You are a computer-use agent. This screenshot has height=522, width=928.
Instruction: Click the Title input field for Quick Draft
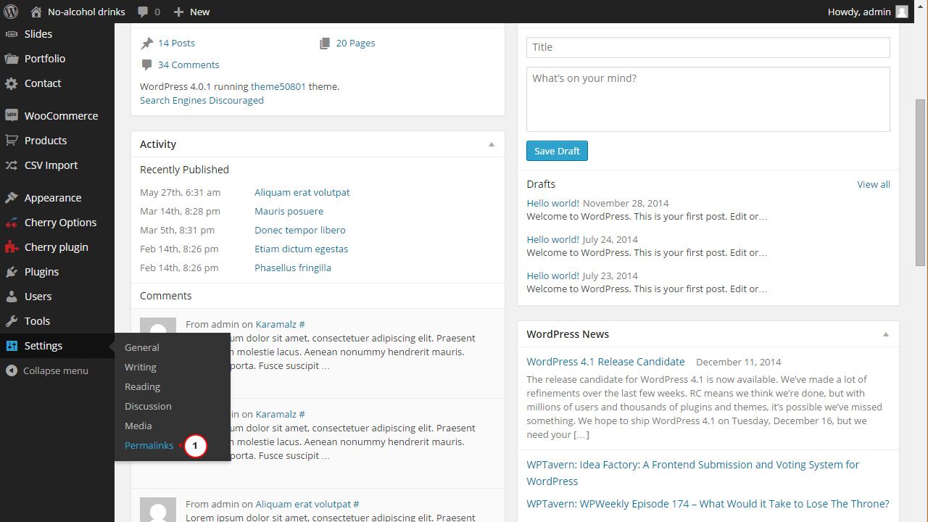coord(708,46)
